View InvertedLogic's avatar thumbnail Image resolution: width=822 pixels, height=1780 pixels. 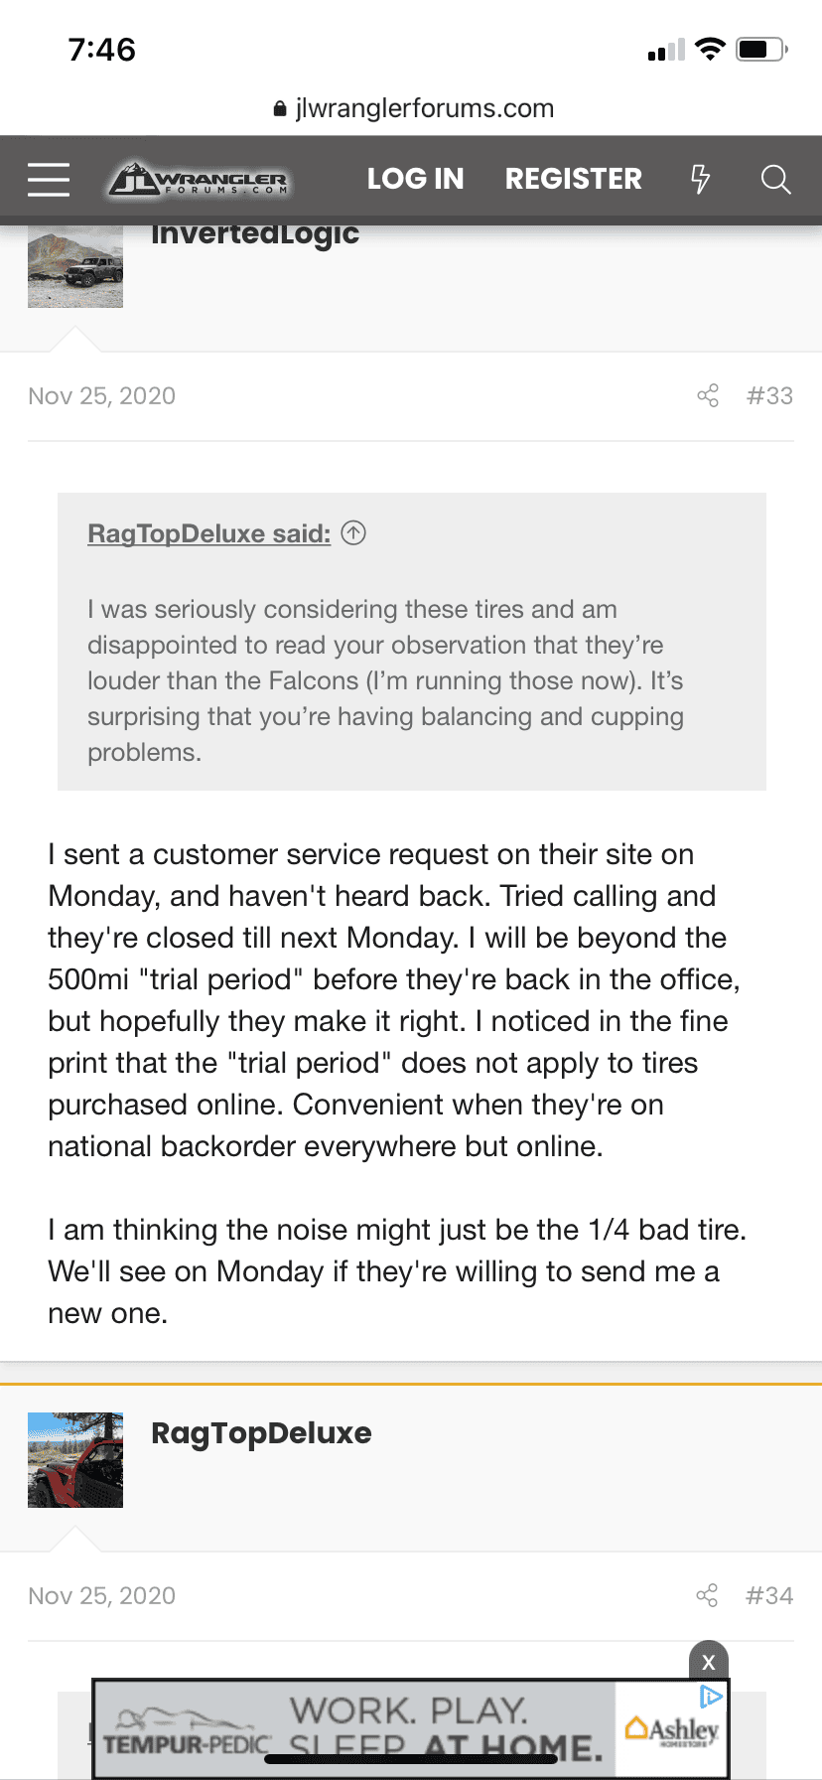coord(75,266)
